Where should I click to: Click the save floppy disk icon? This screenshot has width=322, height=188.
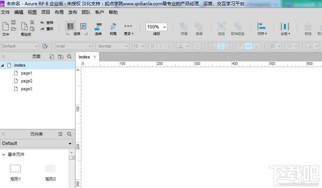(x=13, y=22)
